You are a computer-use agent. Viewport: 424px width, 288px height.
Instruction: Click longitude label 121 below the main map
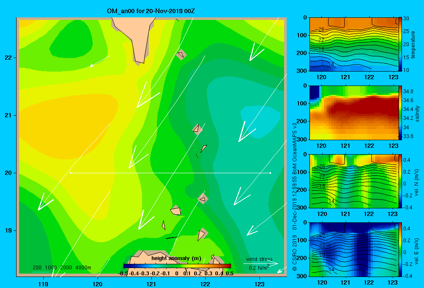click(x=151, y=284)
